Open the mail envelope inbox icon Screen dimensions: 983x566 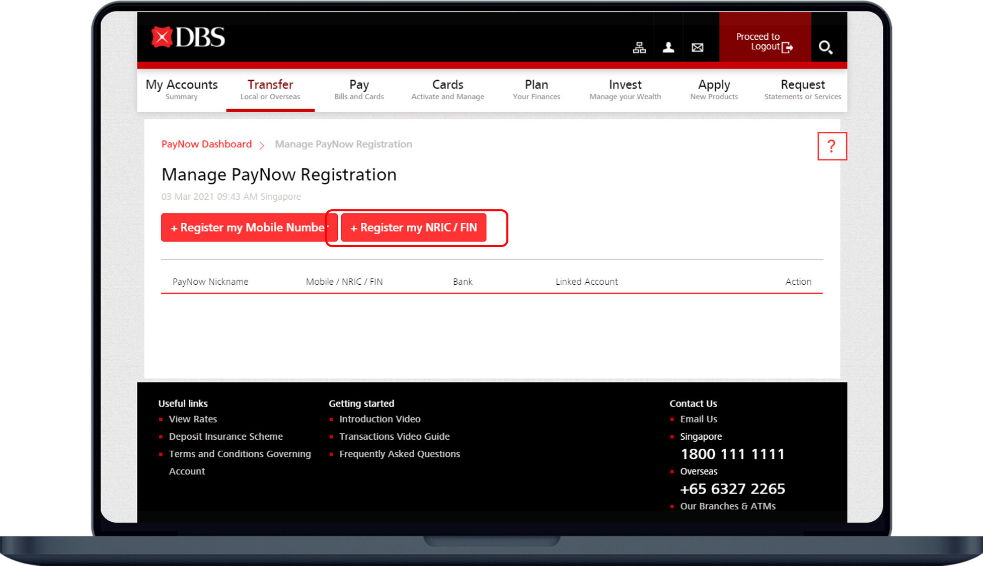pyautogui.click(x=698, y=47)
